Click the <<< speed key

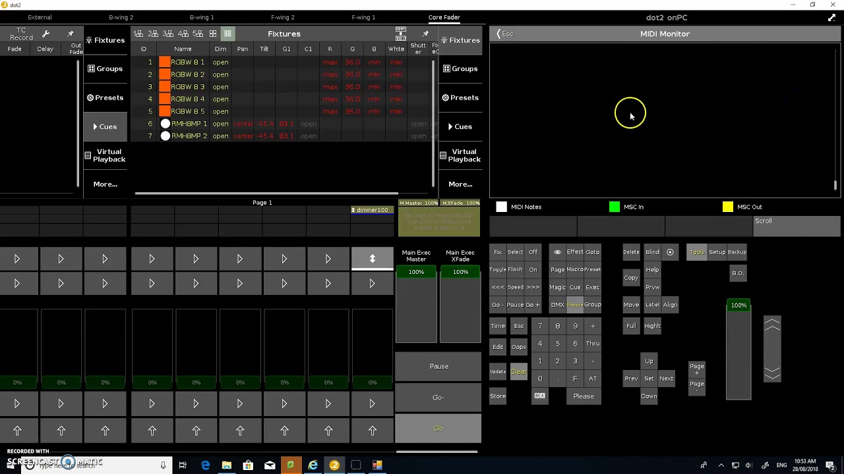tap(498, 287)
